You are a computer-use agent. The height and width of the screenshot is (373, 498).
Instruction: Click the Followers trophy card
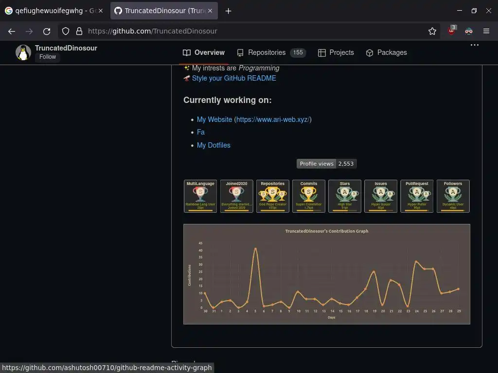453,196
